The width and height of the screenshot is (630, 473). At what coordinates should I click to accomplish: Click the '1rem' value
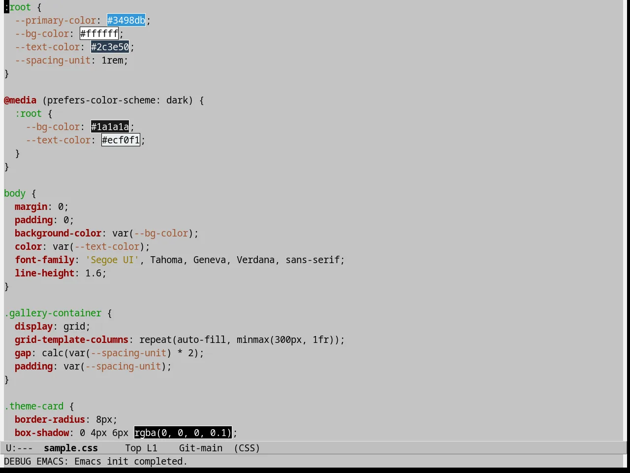point(112,60)
